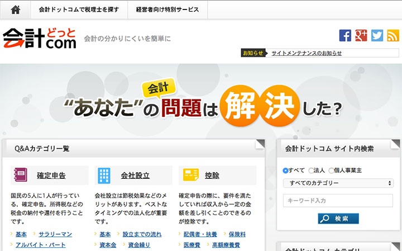Open the 医療費 link

point(192,245)
